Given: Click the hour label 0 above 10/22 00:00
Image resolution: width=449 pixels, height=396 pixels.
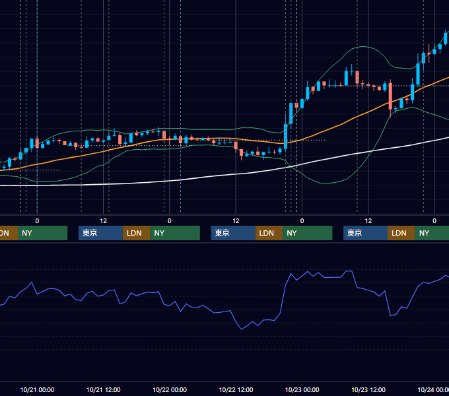Looking at the screenshot, I should 170,221.
